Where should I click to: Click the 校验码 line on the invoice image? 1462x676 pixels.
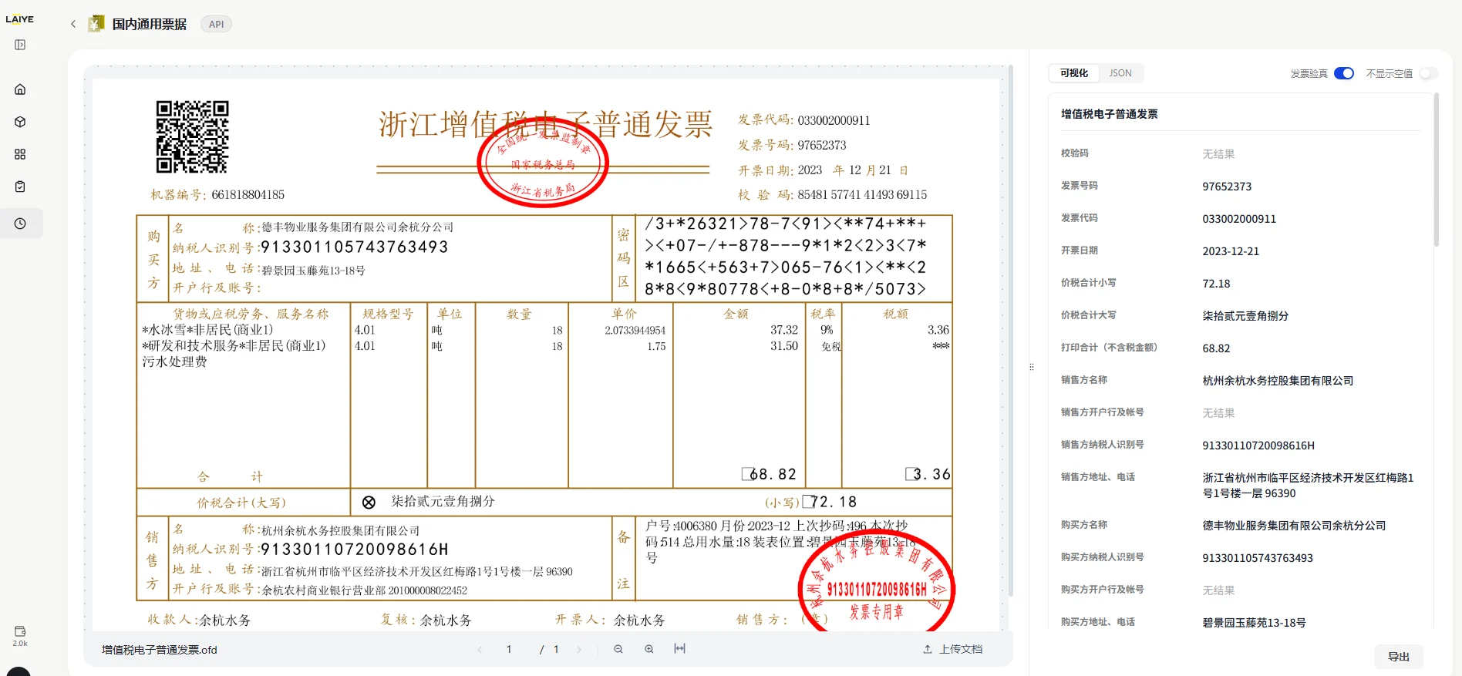point(833,195)
